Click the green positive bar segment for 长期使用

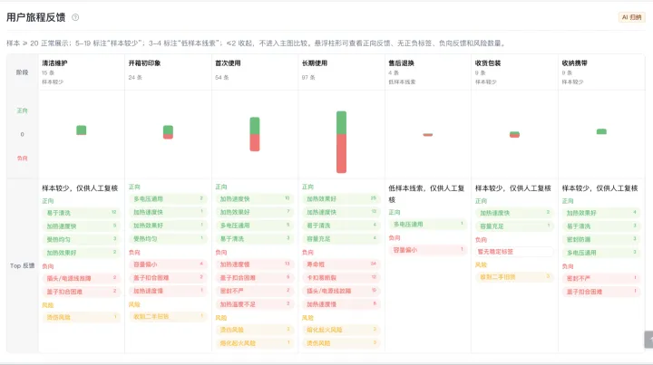[341, 122]
